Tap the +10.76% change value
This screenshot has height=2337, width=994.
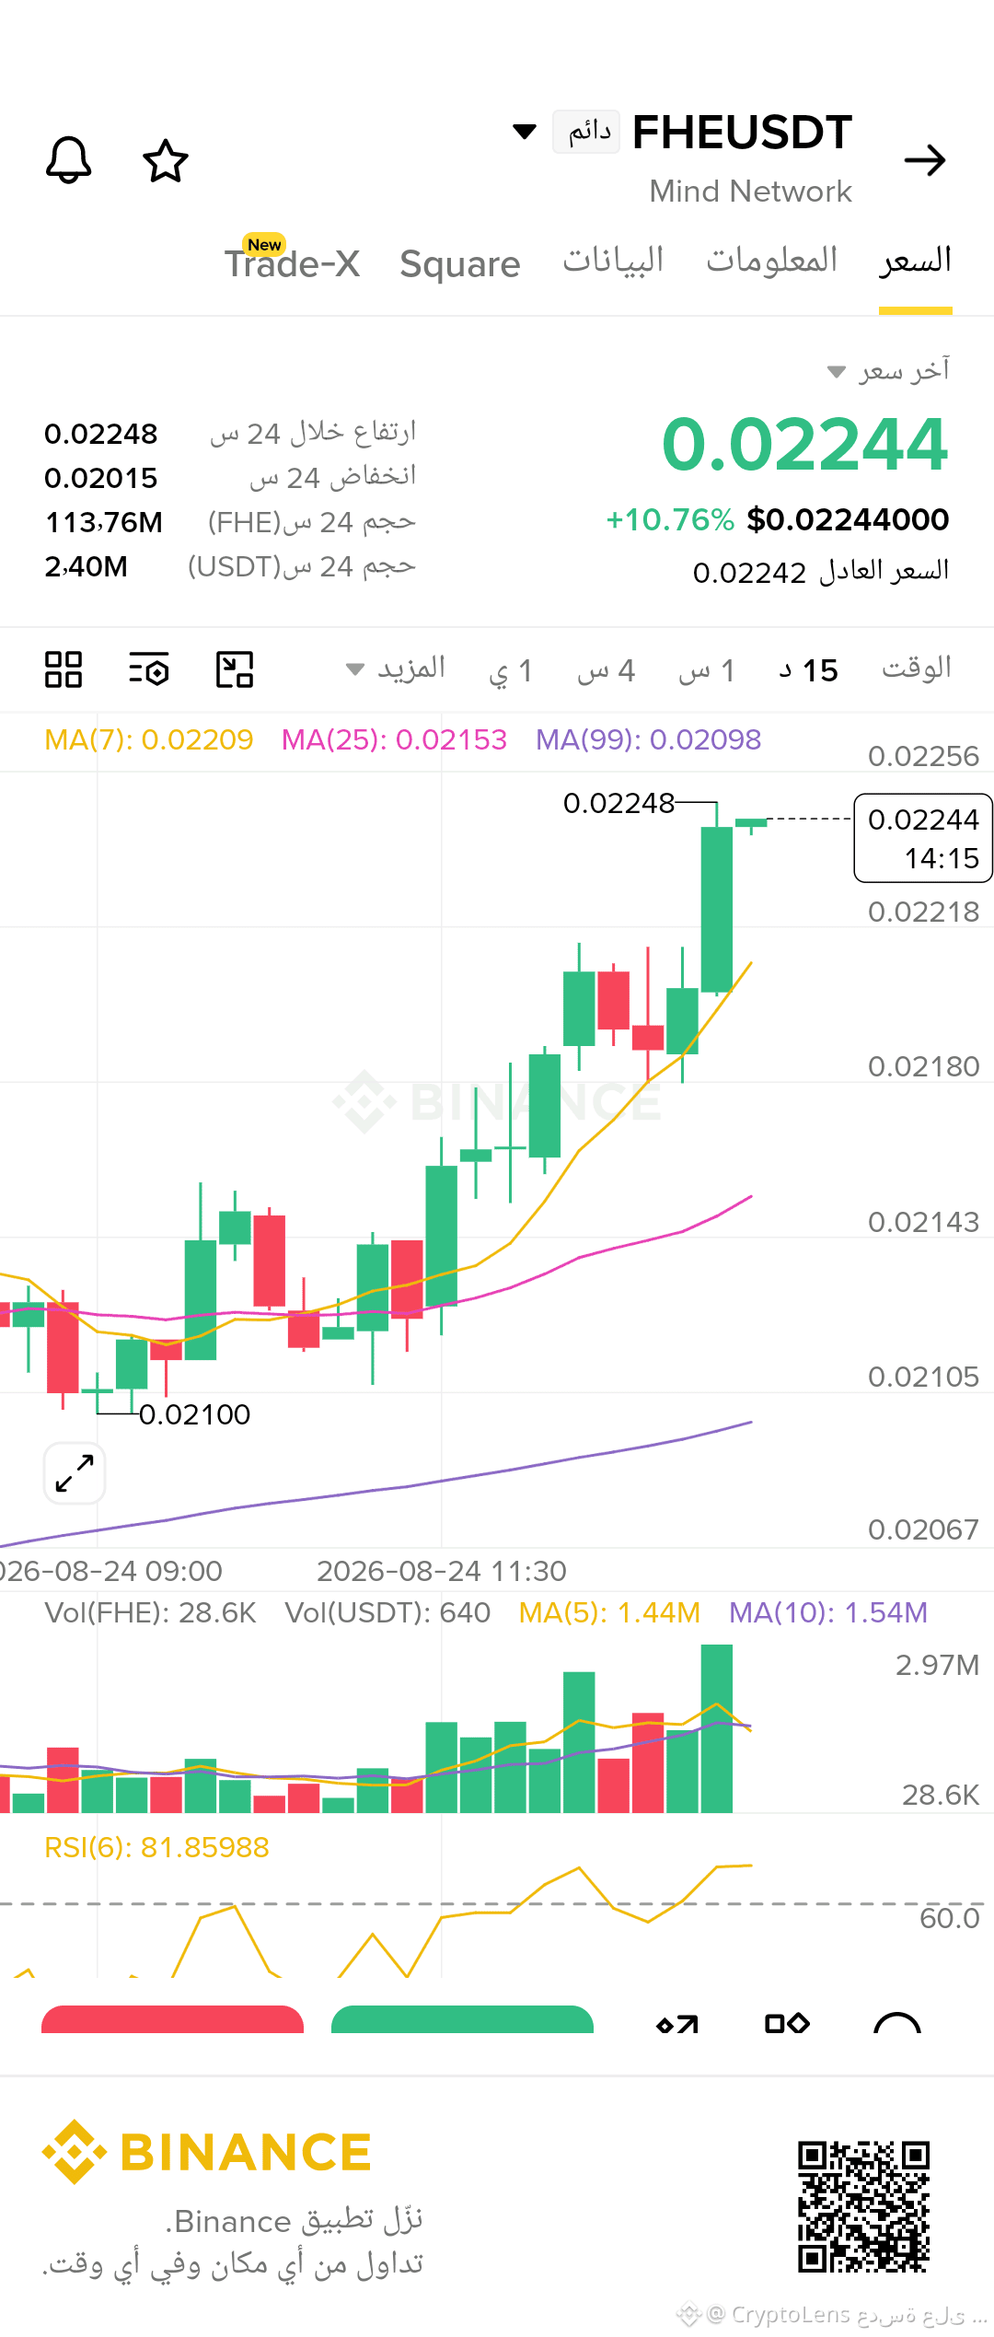670,519
